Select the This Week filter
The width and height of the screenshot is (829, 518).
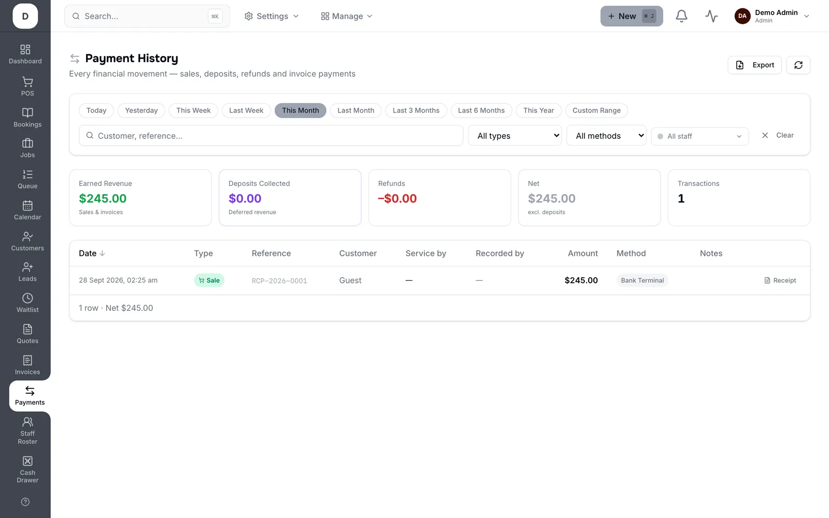point(193,110)
